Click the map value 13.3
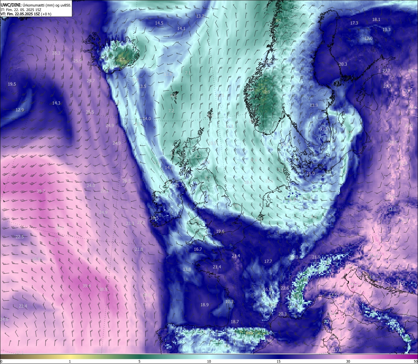Image resolution: width=418 pixels, height=364 pixels. click(386, 30)
